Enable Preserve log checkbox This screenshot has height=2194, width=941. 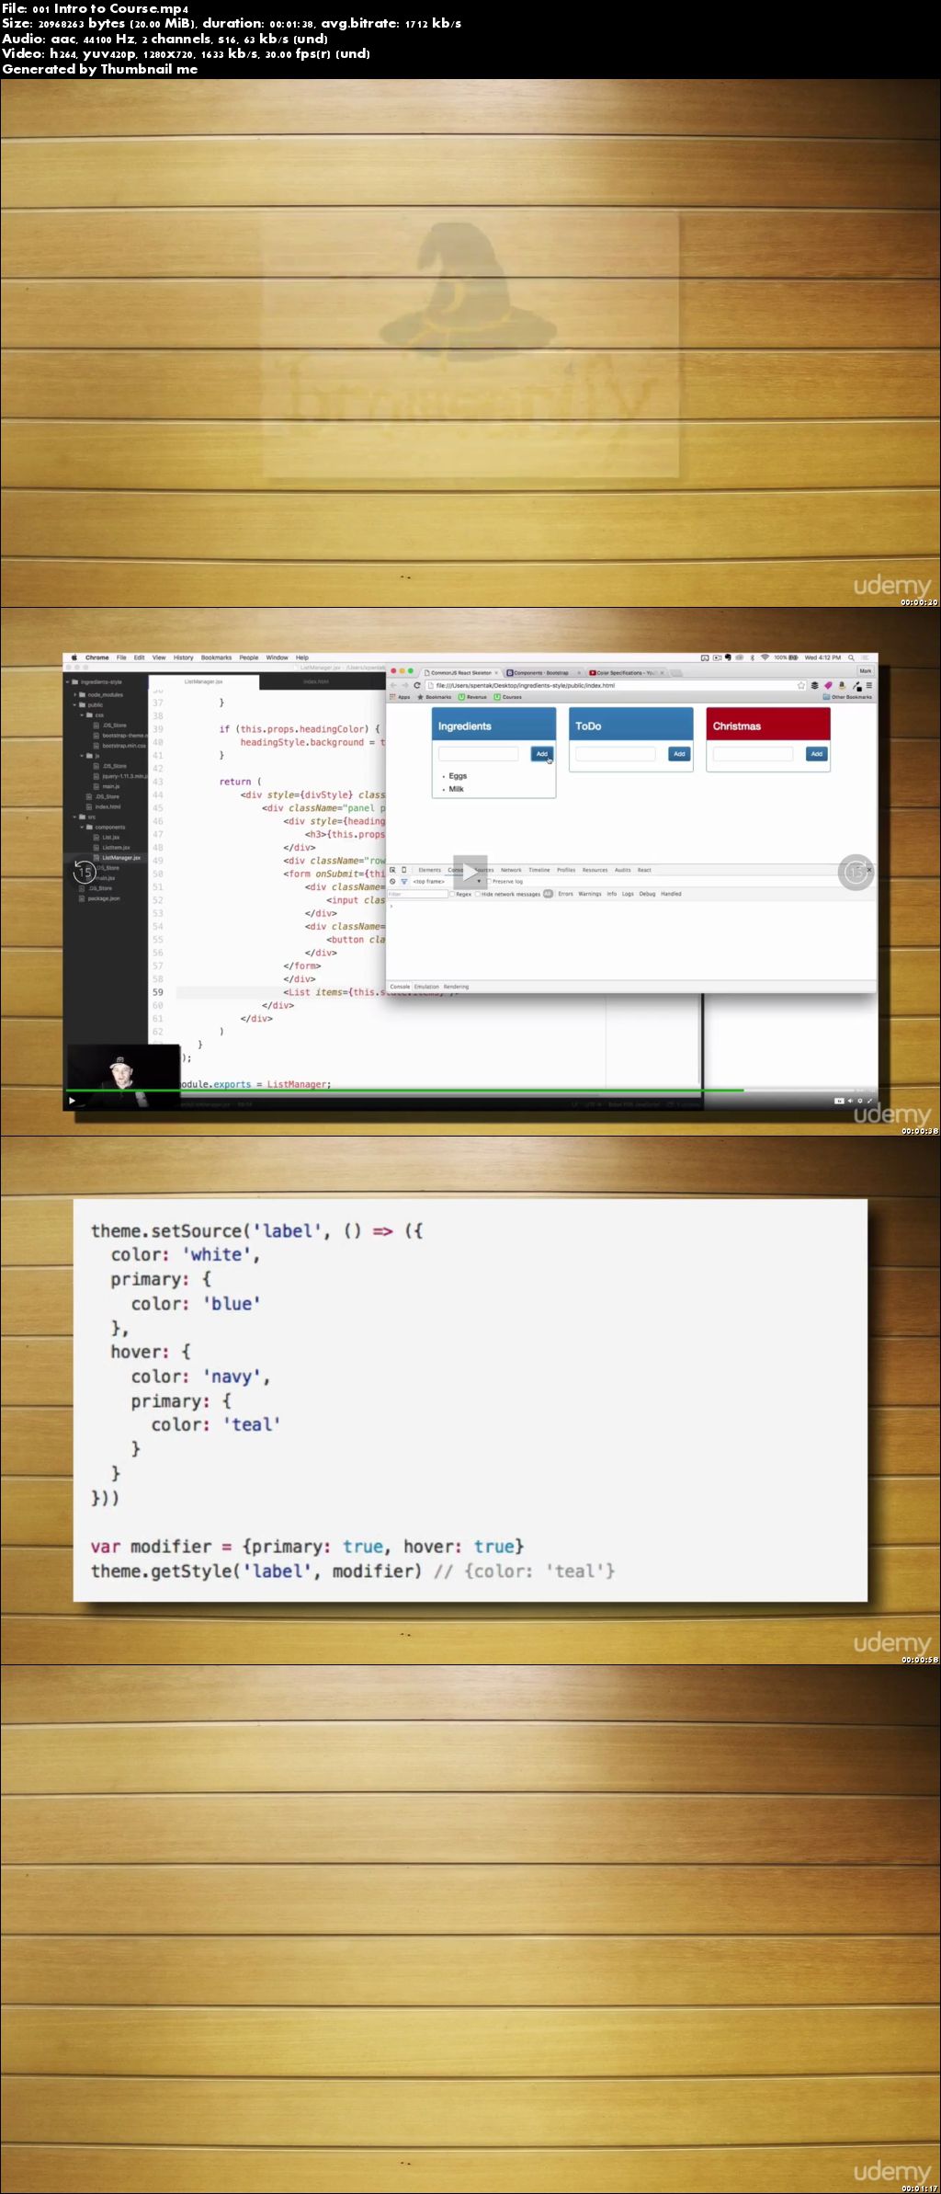click(x=490, y=881)
